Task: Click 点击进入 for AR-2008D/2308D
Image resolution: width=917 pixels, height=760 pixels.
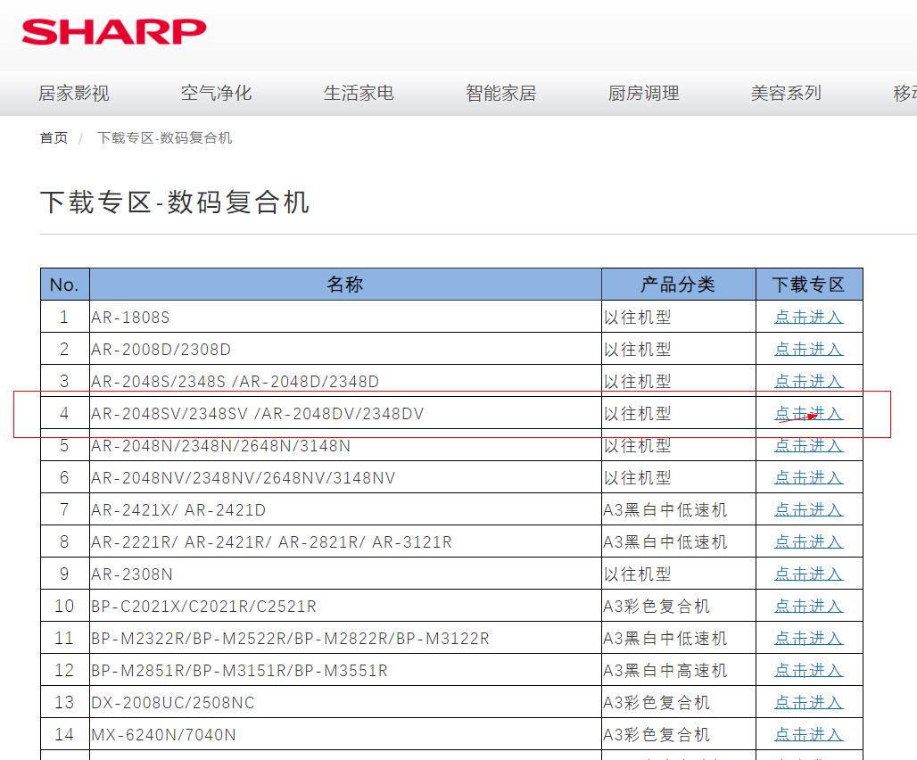Action: point(808,350)
